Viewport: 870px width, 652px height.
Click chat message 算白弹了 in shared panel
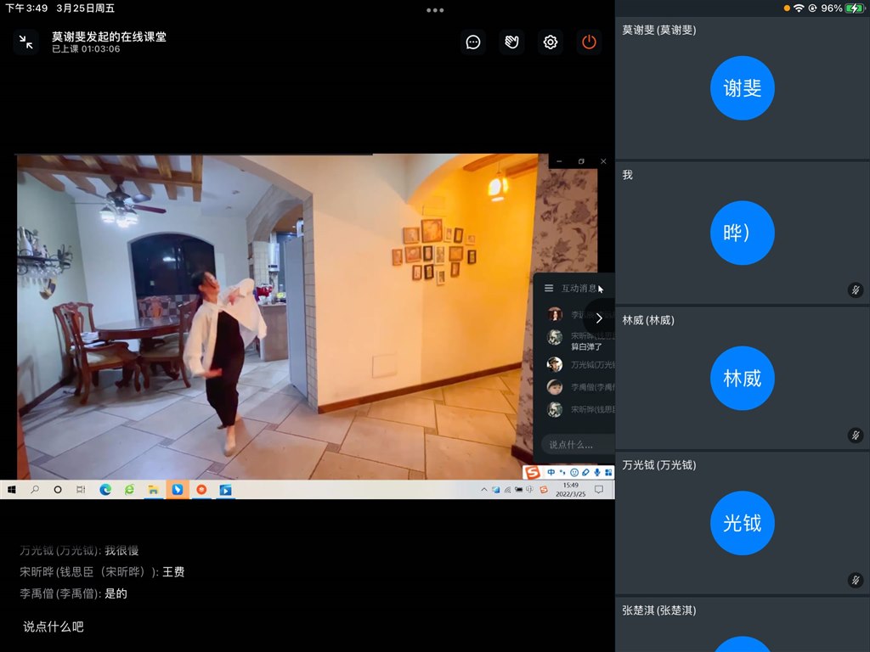[586, 347]
